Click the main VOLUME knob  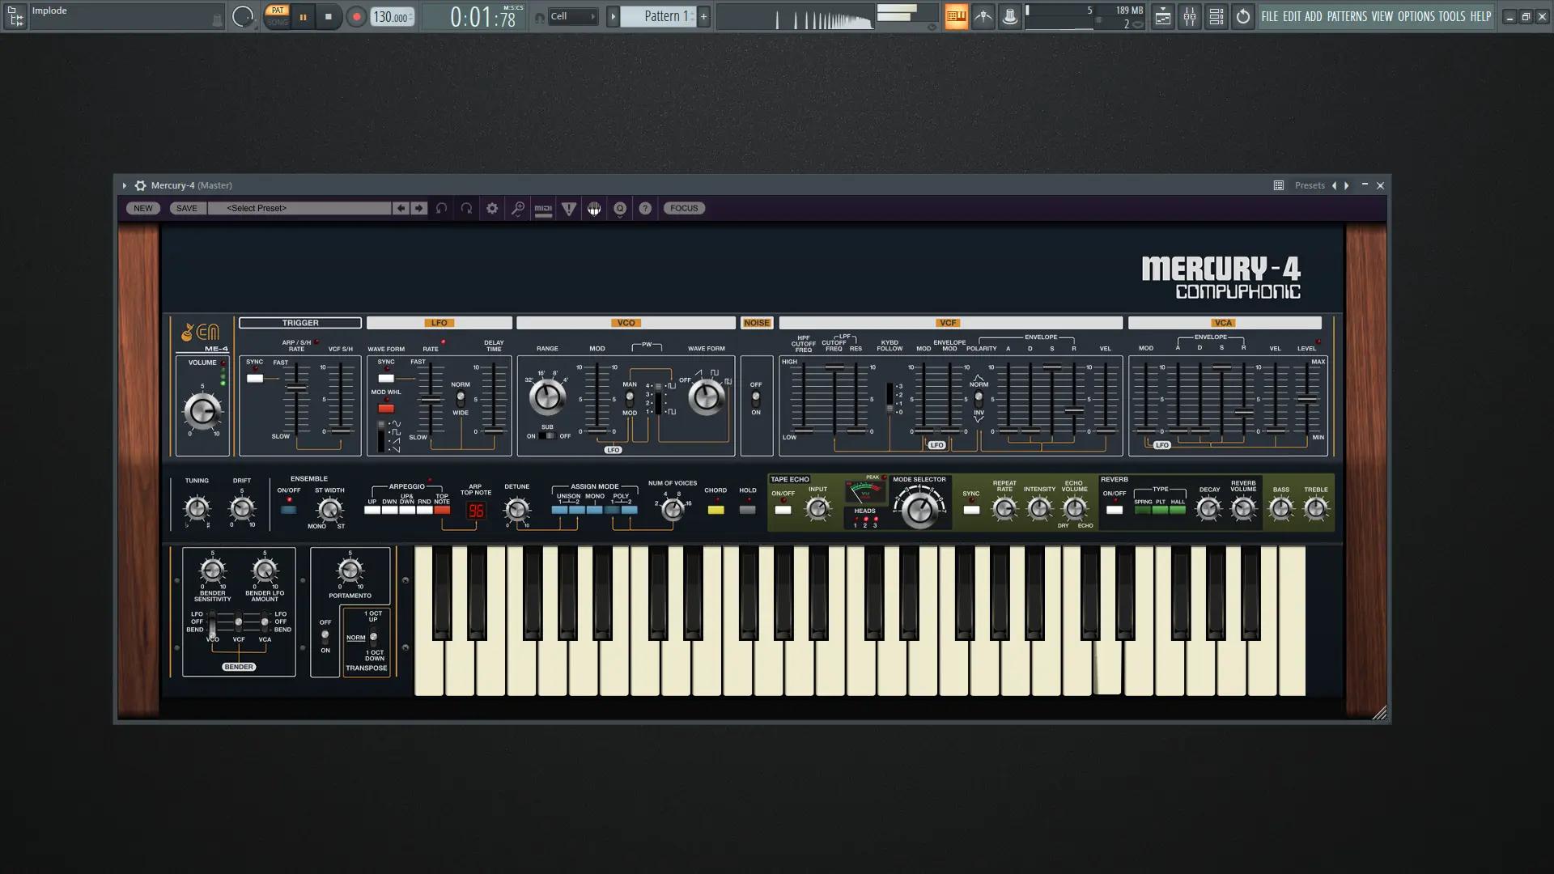click(202, 411)
